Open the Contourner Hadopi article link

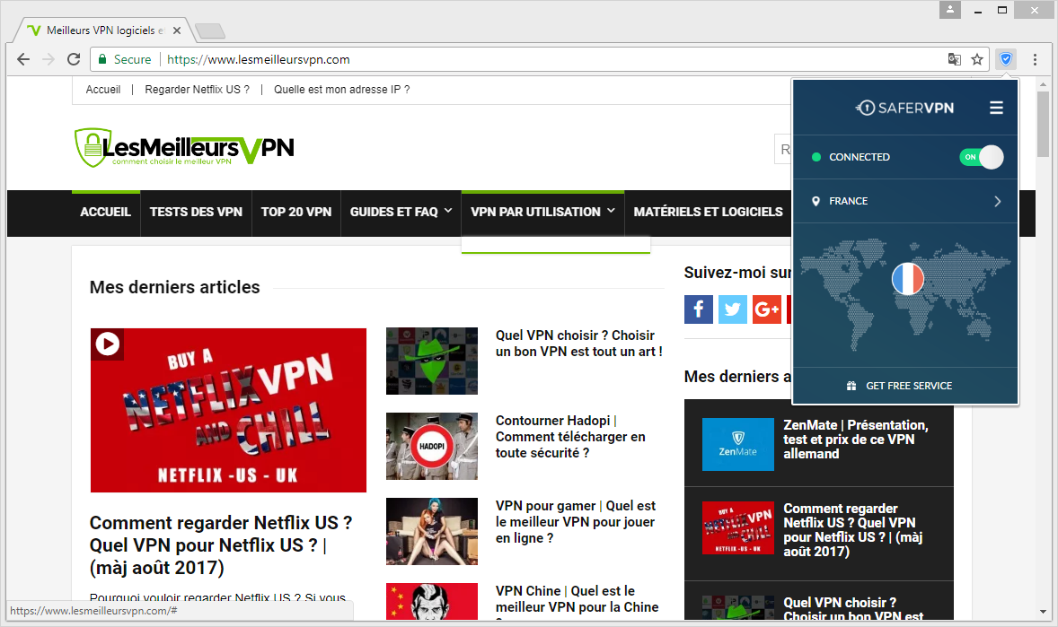(x=570, y=436)
